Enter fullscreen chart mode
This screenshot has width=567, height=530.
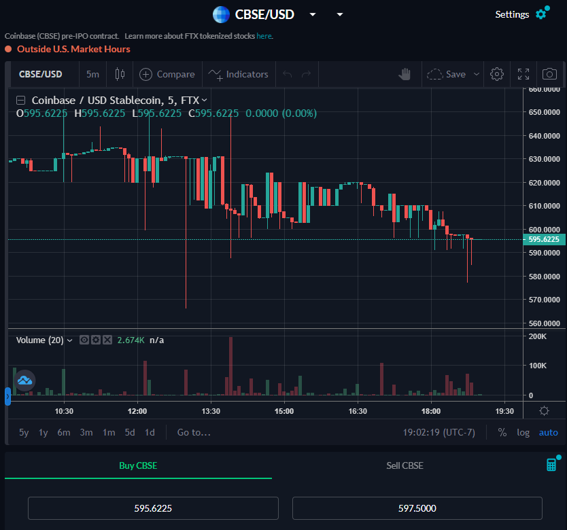point(523,74)
